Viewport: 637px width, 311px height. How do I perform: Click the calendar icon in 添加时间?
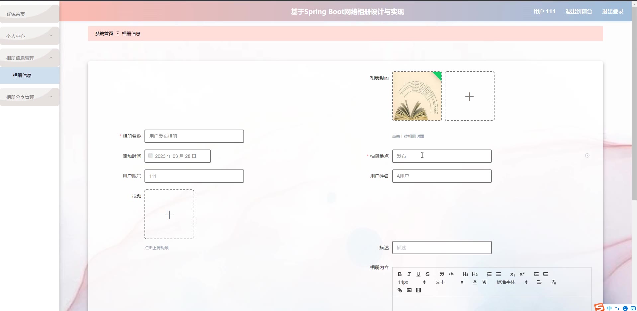tap(150, 155)
